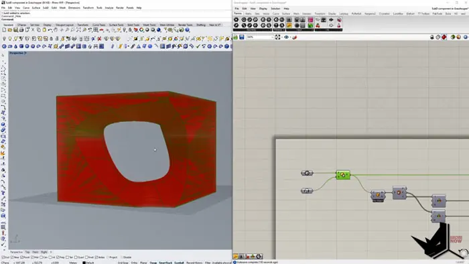The height and width of the screenshot is (264, 469).
Task: Click the black Default layer color swatch
Action: [x=84, y=263]
